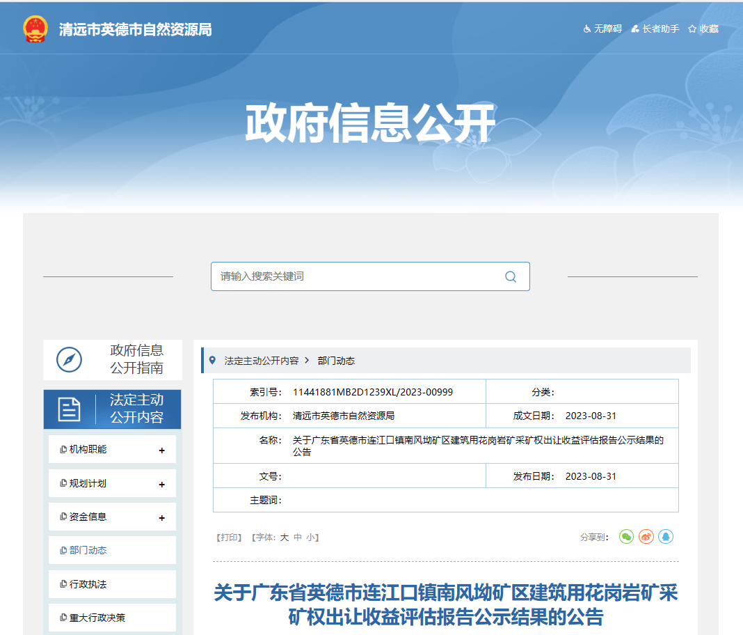Click the document icon for 法定主动公开内容
The width and height of the screenshot is (743, 635).
tap(69, 409)
